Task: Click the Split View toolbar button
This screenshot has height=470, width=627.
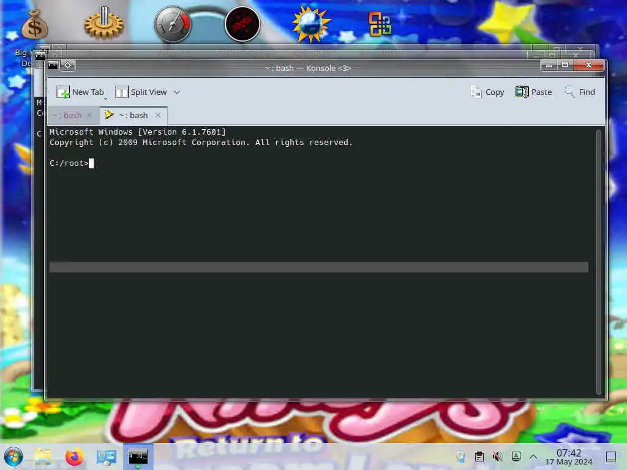Action: click(x=141, y=92)
